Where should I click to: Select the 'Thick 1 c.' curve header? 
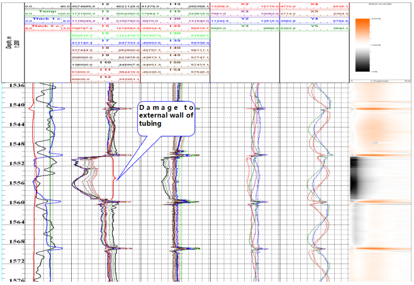click(47, 18)
